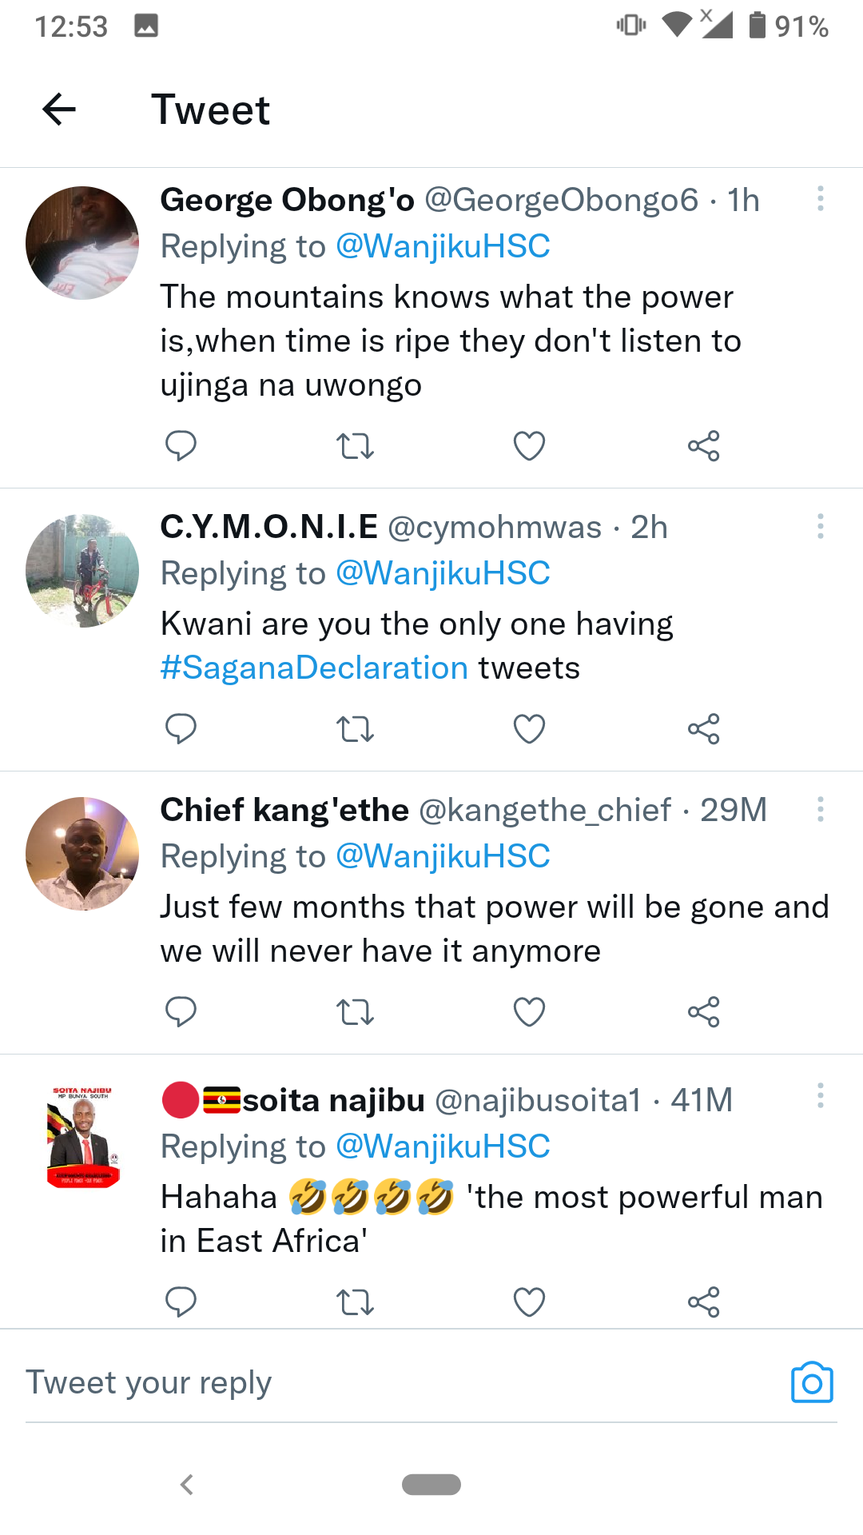Attach a photo with the camera icon
Screen dimensions: 863x1535
[x=812, y=1382]
